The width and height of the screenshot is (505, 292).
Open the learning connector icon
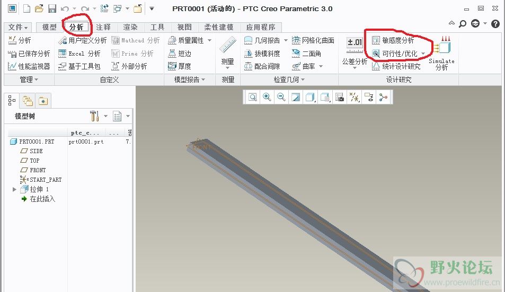(x=475, y=23)
